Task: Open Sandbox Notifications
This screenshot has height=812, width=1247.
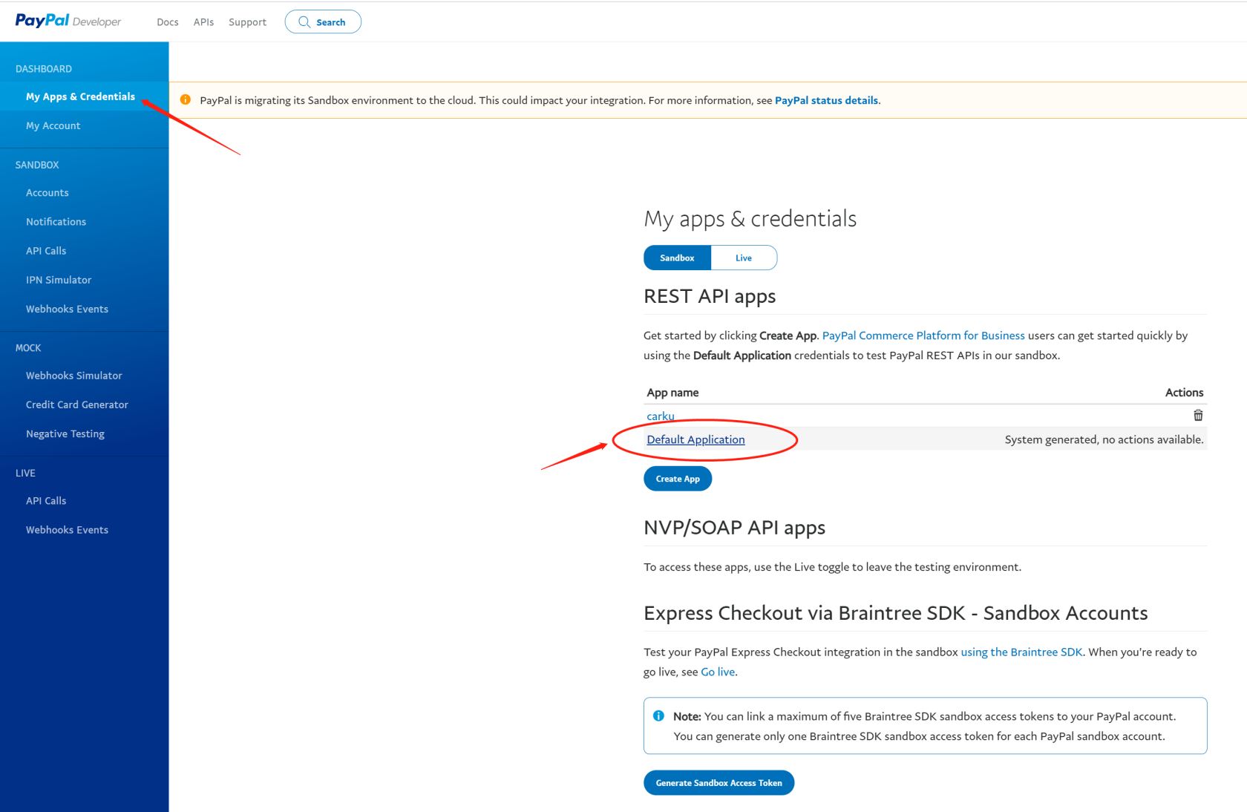Action: [56, 221]
